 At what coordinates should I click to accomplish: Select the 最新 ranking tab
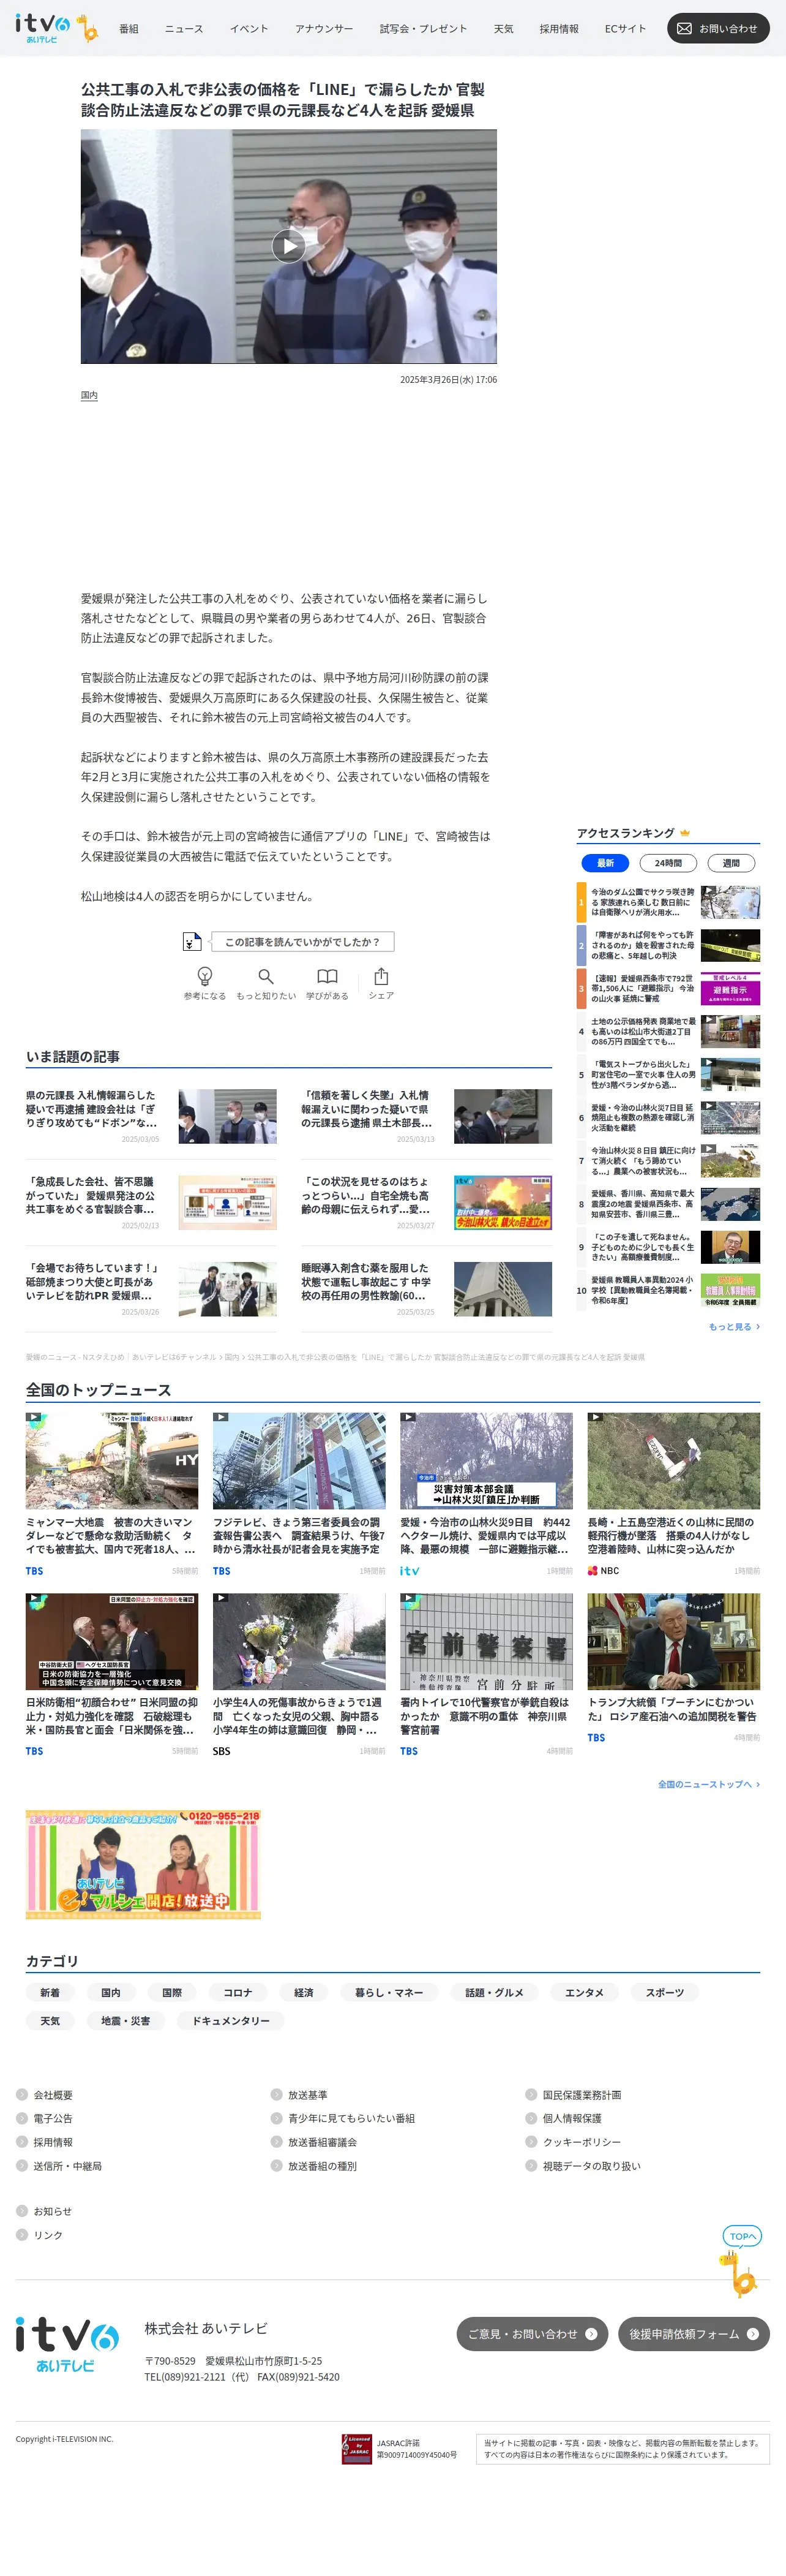[605, 863]
